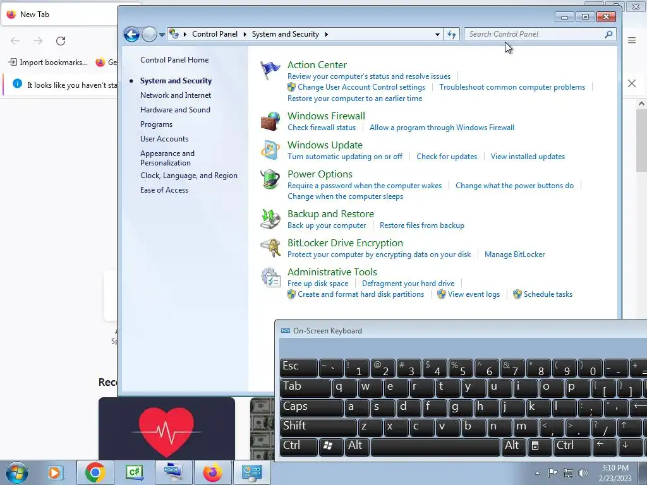Screen dimensions: 647x485
Task: Click the taskbar clock showing 3:10 PM
Action: click(615, 473)
